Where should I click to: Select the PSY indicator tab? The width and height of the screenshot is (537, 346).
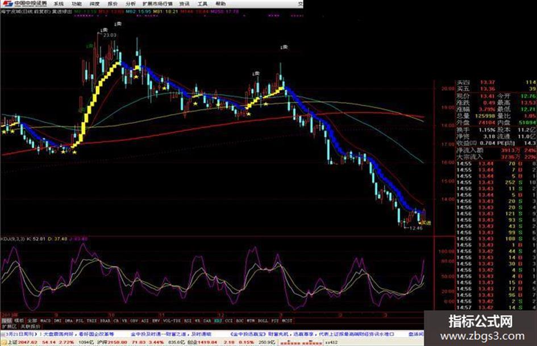pos(275,320)
